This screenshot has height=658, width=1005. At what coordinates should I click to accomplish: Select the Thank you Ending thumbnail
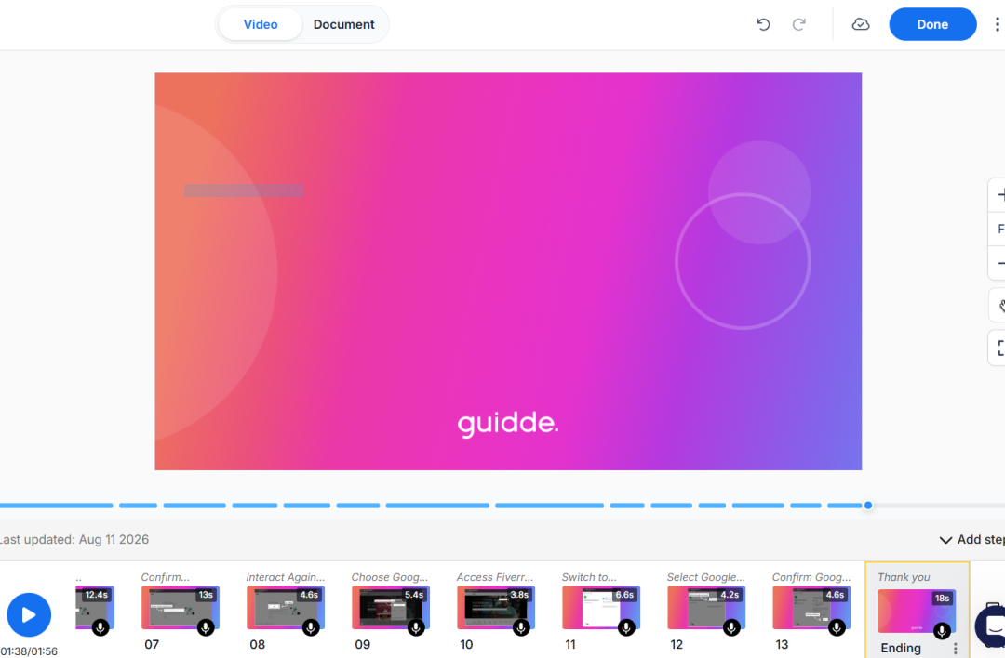[x=917, y=612]
